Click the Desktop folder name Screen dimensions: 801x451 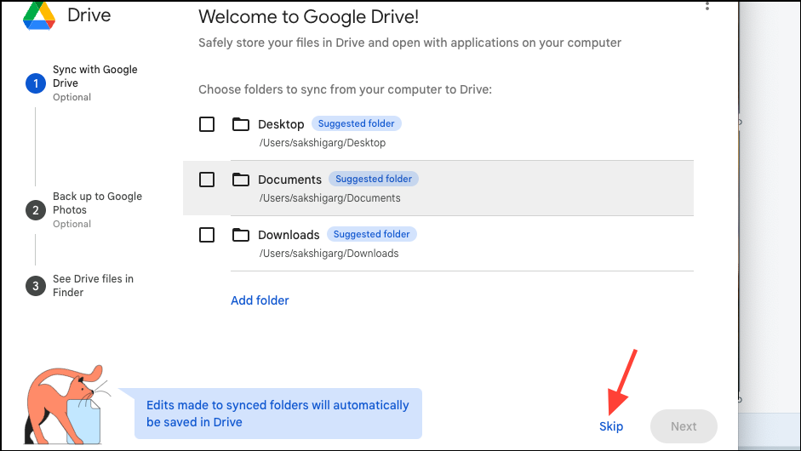coord(281,124)
